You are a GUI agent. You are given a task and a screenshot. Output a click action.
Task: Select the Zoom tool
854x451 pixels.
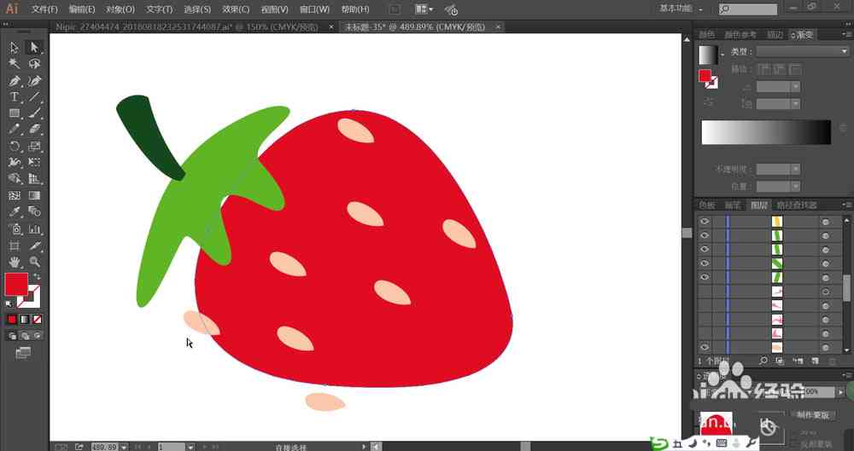(x=35, y=263)
